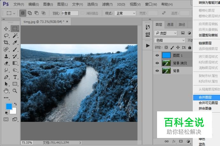Viewport: 220px width, 146px height.
Task: Hide the 背景 layer
Action: pos(157,71)
